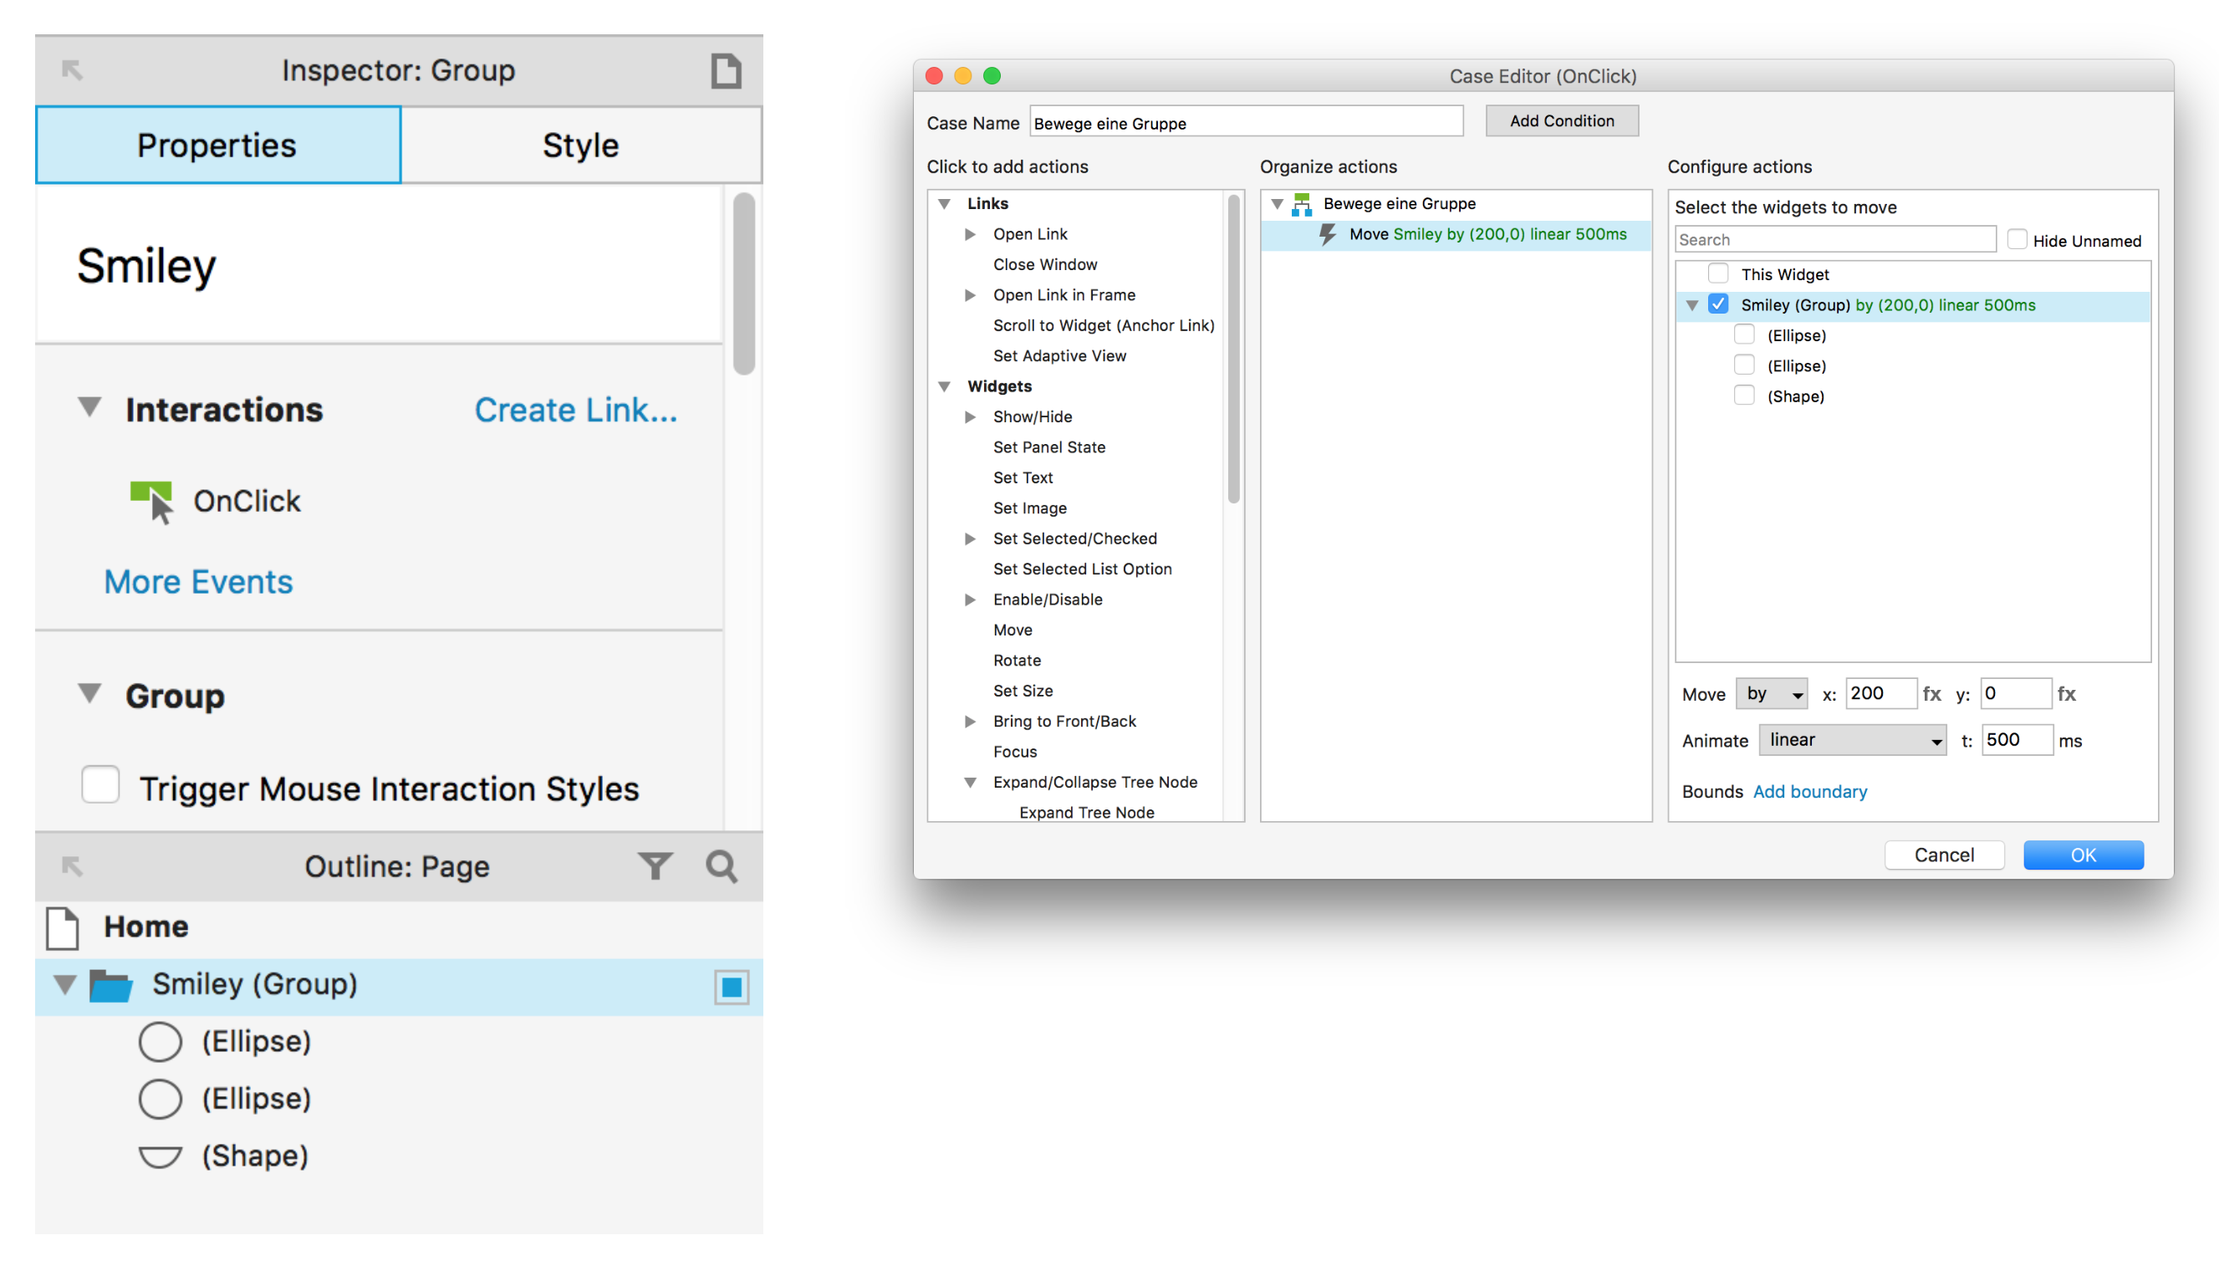The image size is (2219, 1266).
Task: Open the Animate linear dropdown
Action: (1852, 740)
